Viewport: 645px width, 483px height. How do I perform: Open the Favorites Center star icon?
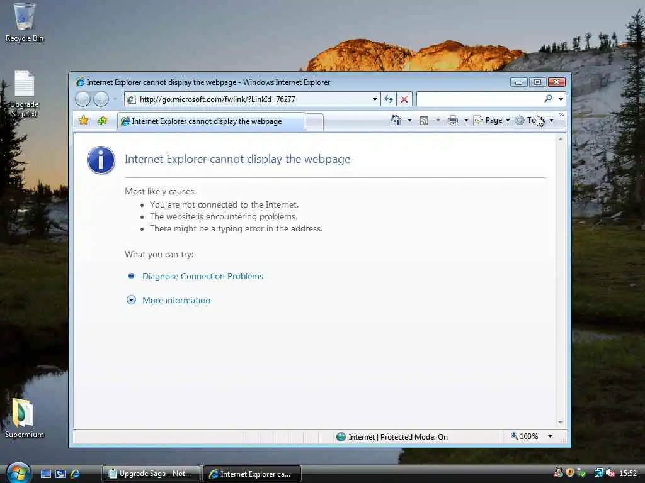(x=84, y=120)
